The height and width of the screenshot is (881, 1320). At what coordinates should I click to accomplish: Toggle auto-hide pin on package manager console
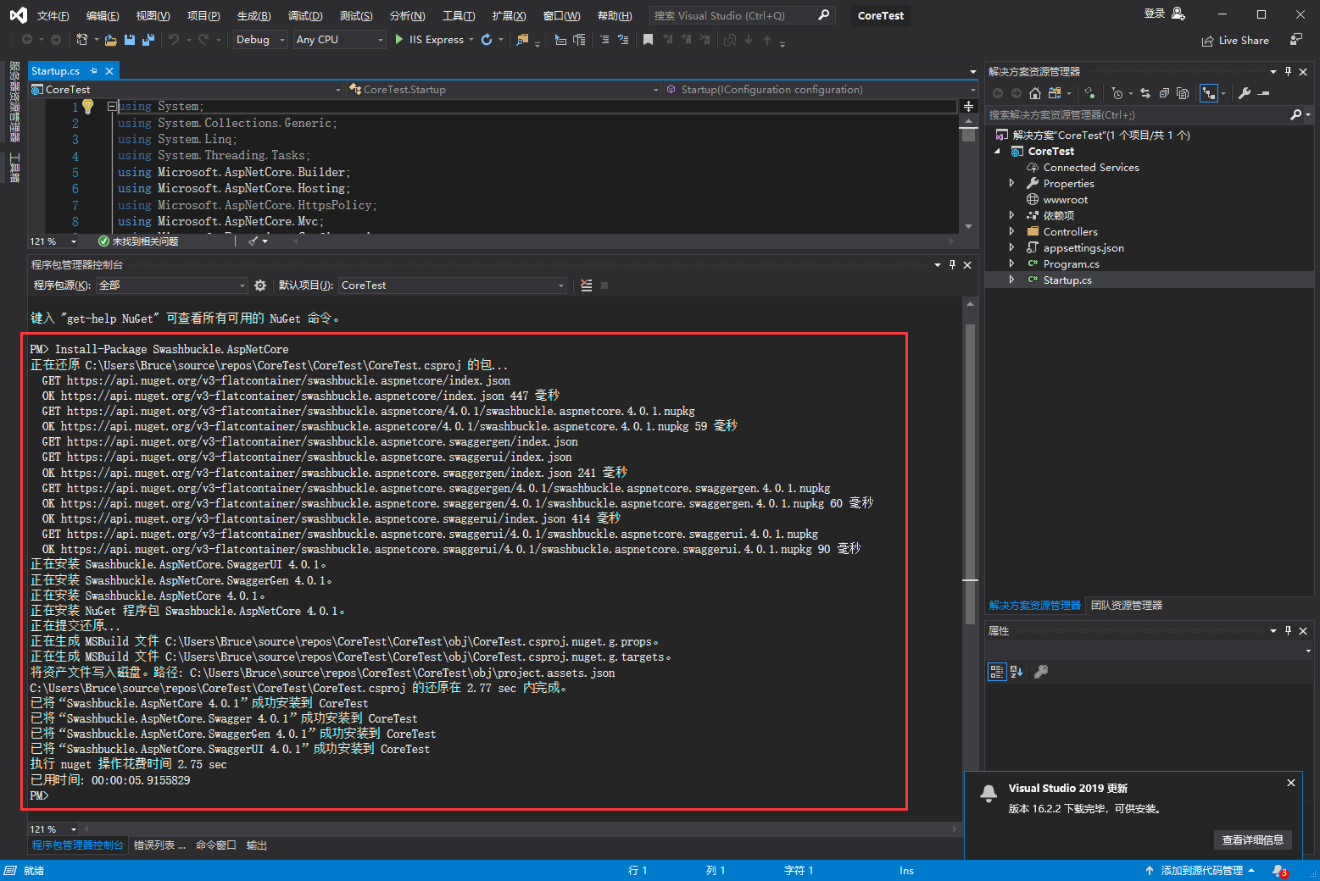click(x=952, y=265)
